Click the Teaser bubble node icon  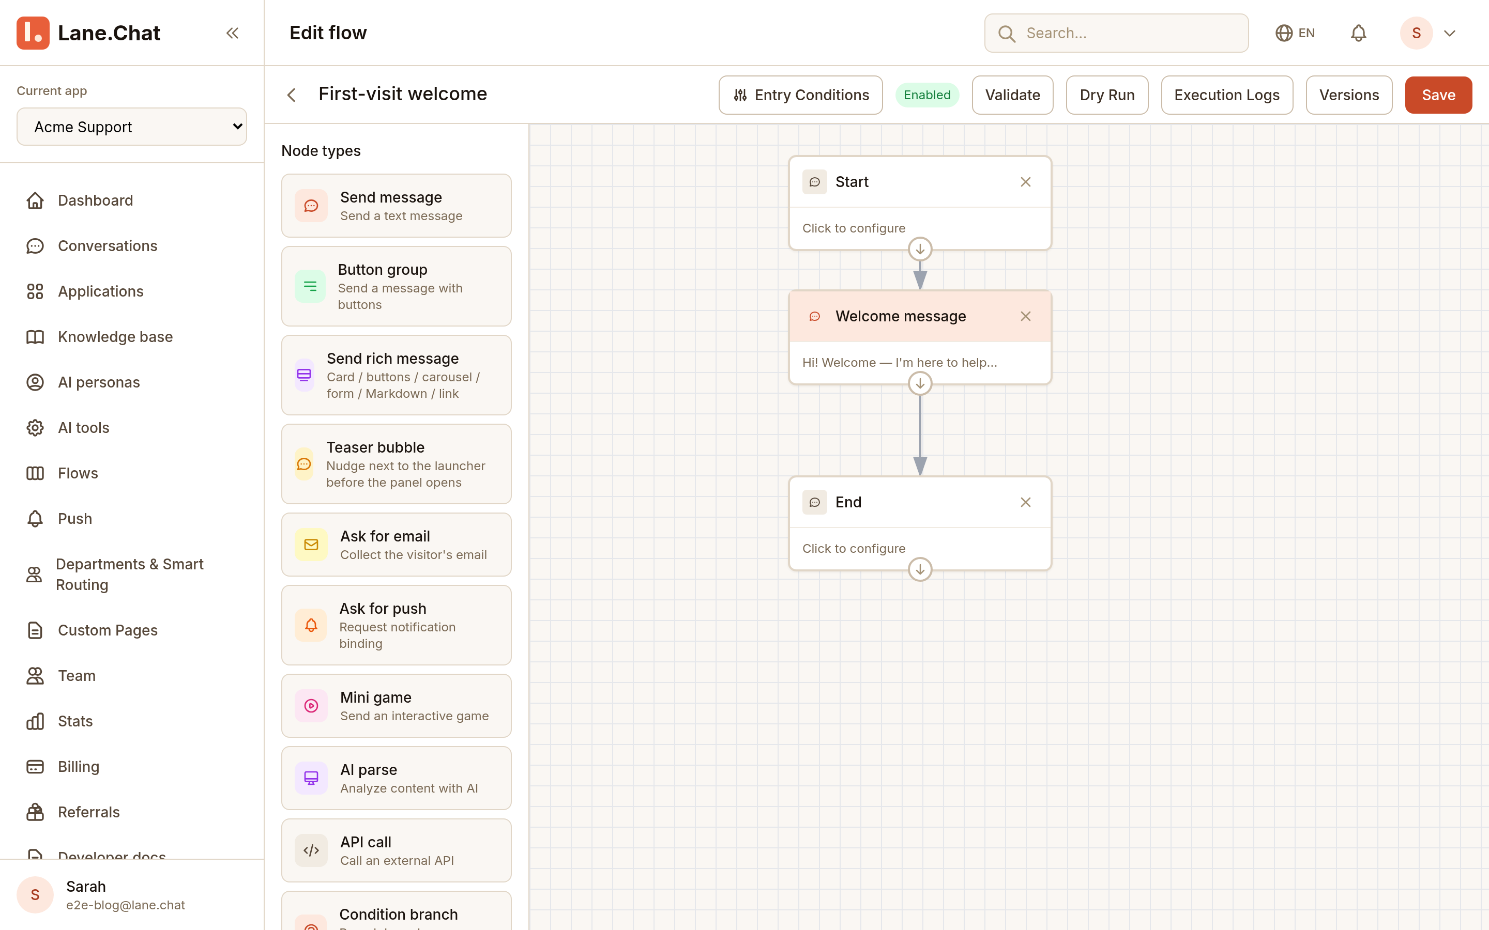(x=304, y=464)
